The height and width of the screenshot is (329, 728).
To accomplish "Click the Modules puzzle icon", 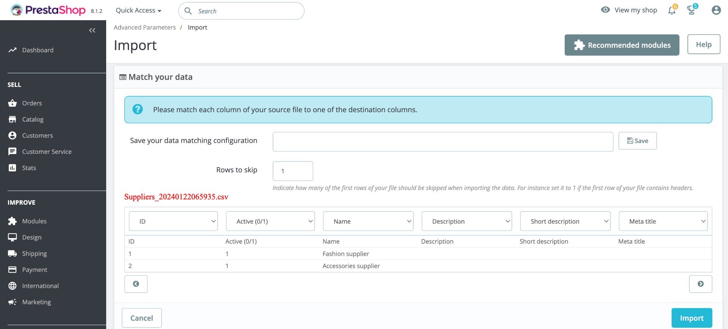I will [x=13, y=221].
